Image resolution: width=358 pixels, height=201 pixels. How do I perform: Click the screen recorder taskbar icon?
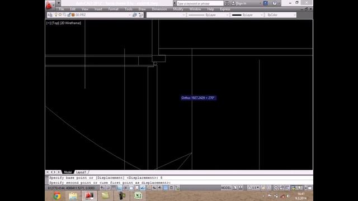point(122,196)
